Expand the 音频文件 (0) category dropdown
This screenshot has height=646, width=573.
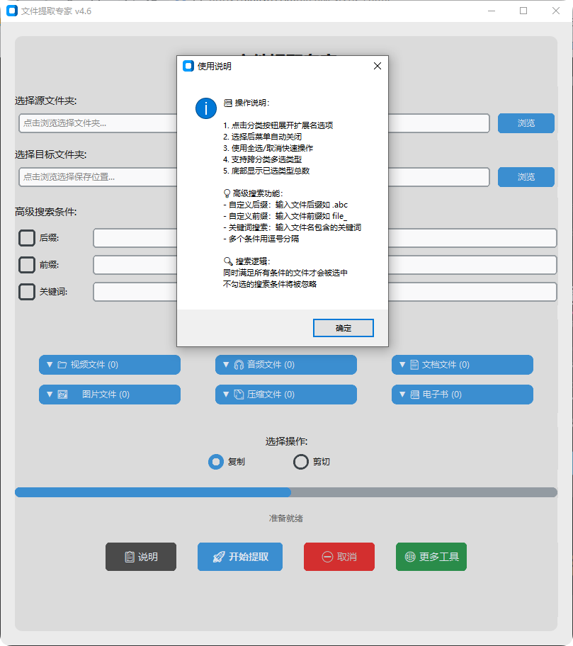(x=286, y=365)
